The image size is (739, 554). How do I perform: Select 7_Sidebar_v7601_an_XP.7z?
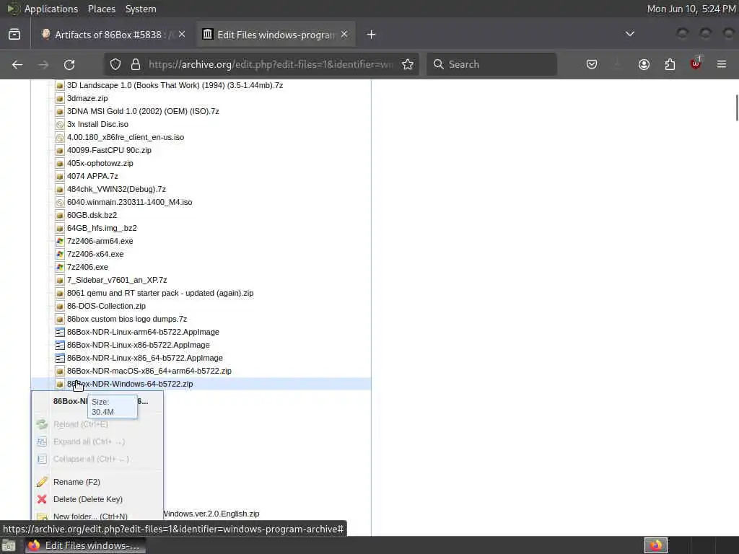(117, 280)
